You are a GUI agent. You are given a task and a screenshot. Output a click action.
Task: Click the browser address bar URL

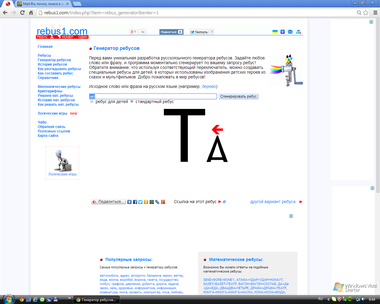coord(102,12)
